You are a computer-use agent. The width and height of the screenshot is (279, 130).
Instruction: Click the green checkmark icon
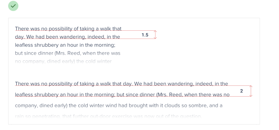pyautogui.click(x=13, y=6)
